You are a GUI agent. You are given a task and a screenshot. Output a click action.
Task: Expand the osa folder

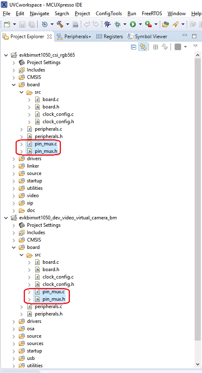pyautogui.click(x=14, y=329)
